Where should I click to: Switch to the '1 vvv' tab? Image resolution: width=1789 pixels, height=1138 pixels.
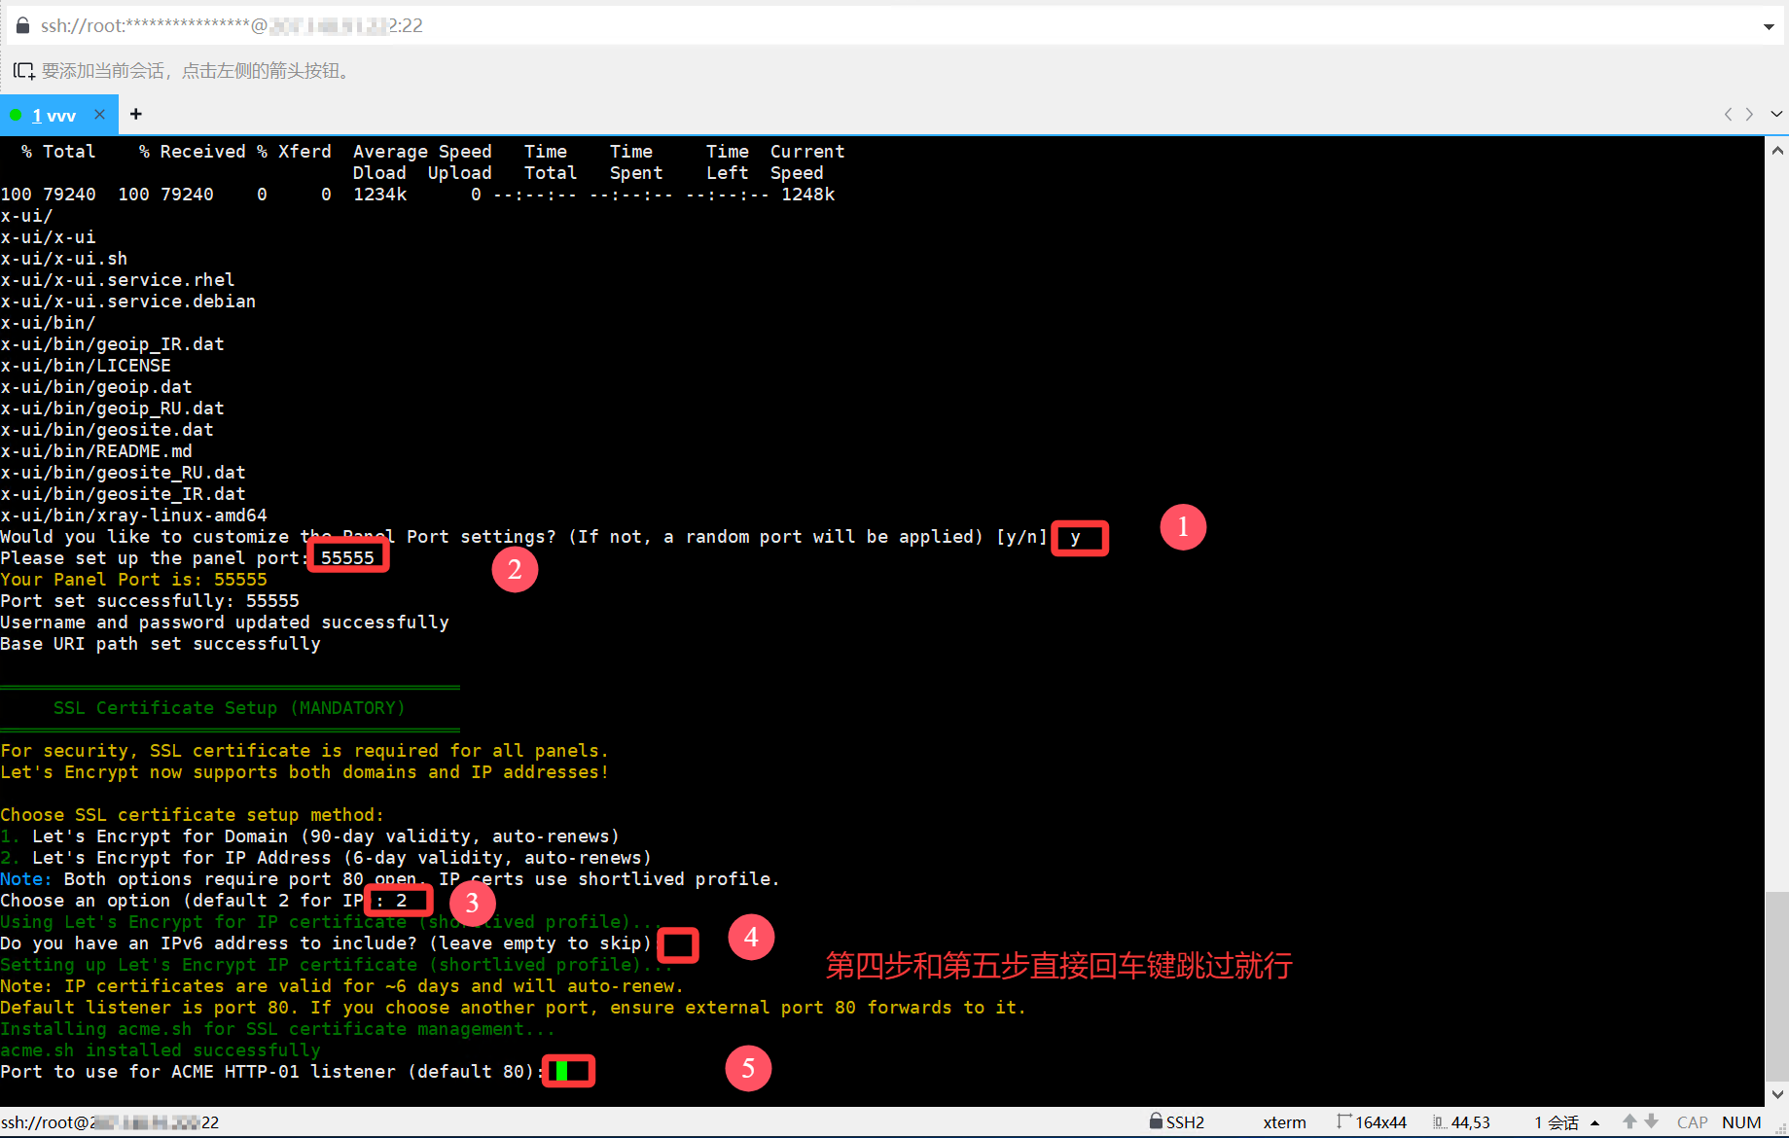coord(54,116)
